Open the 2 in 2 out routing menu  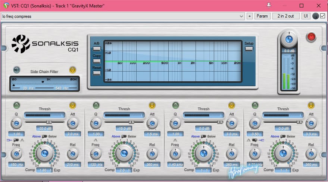(286, 16)
